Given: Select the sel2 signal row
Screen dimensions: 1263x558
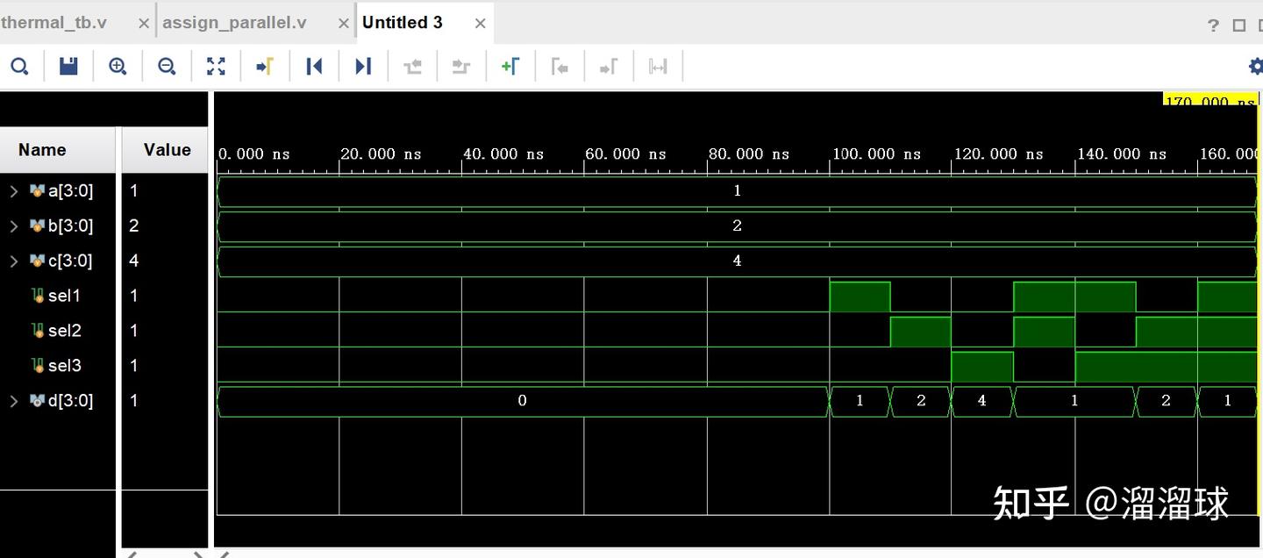Looking at the screenshot, I should (x=60, y=331).
